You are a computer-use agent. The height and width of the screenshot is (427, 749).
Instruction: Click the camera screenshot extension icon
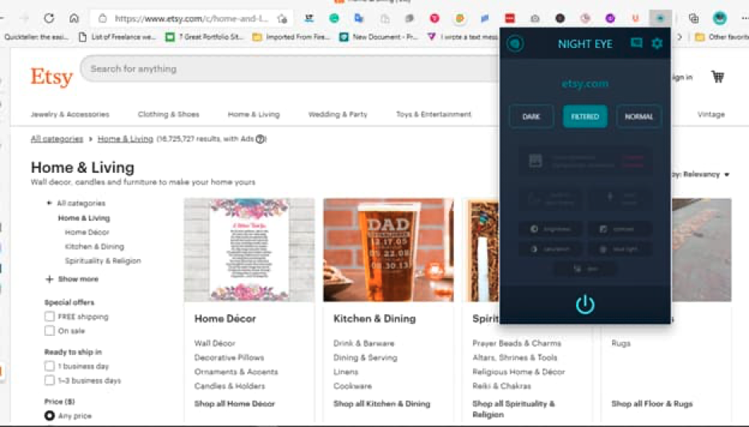tap(535, 18)
